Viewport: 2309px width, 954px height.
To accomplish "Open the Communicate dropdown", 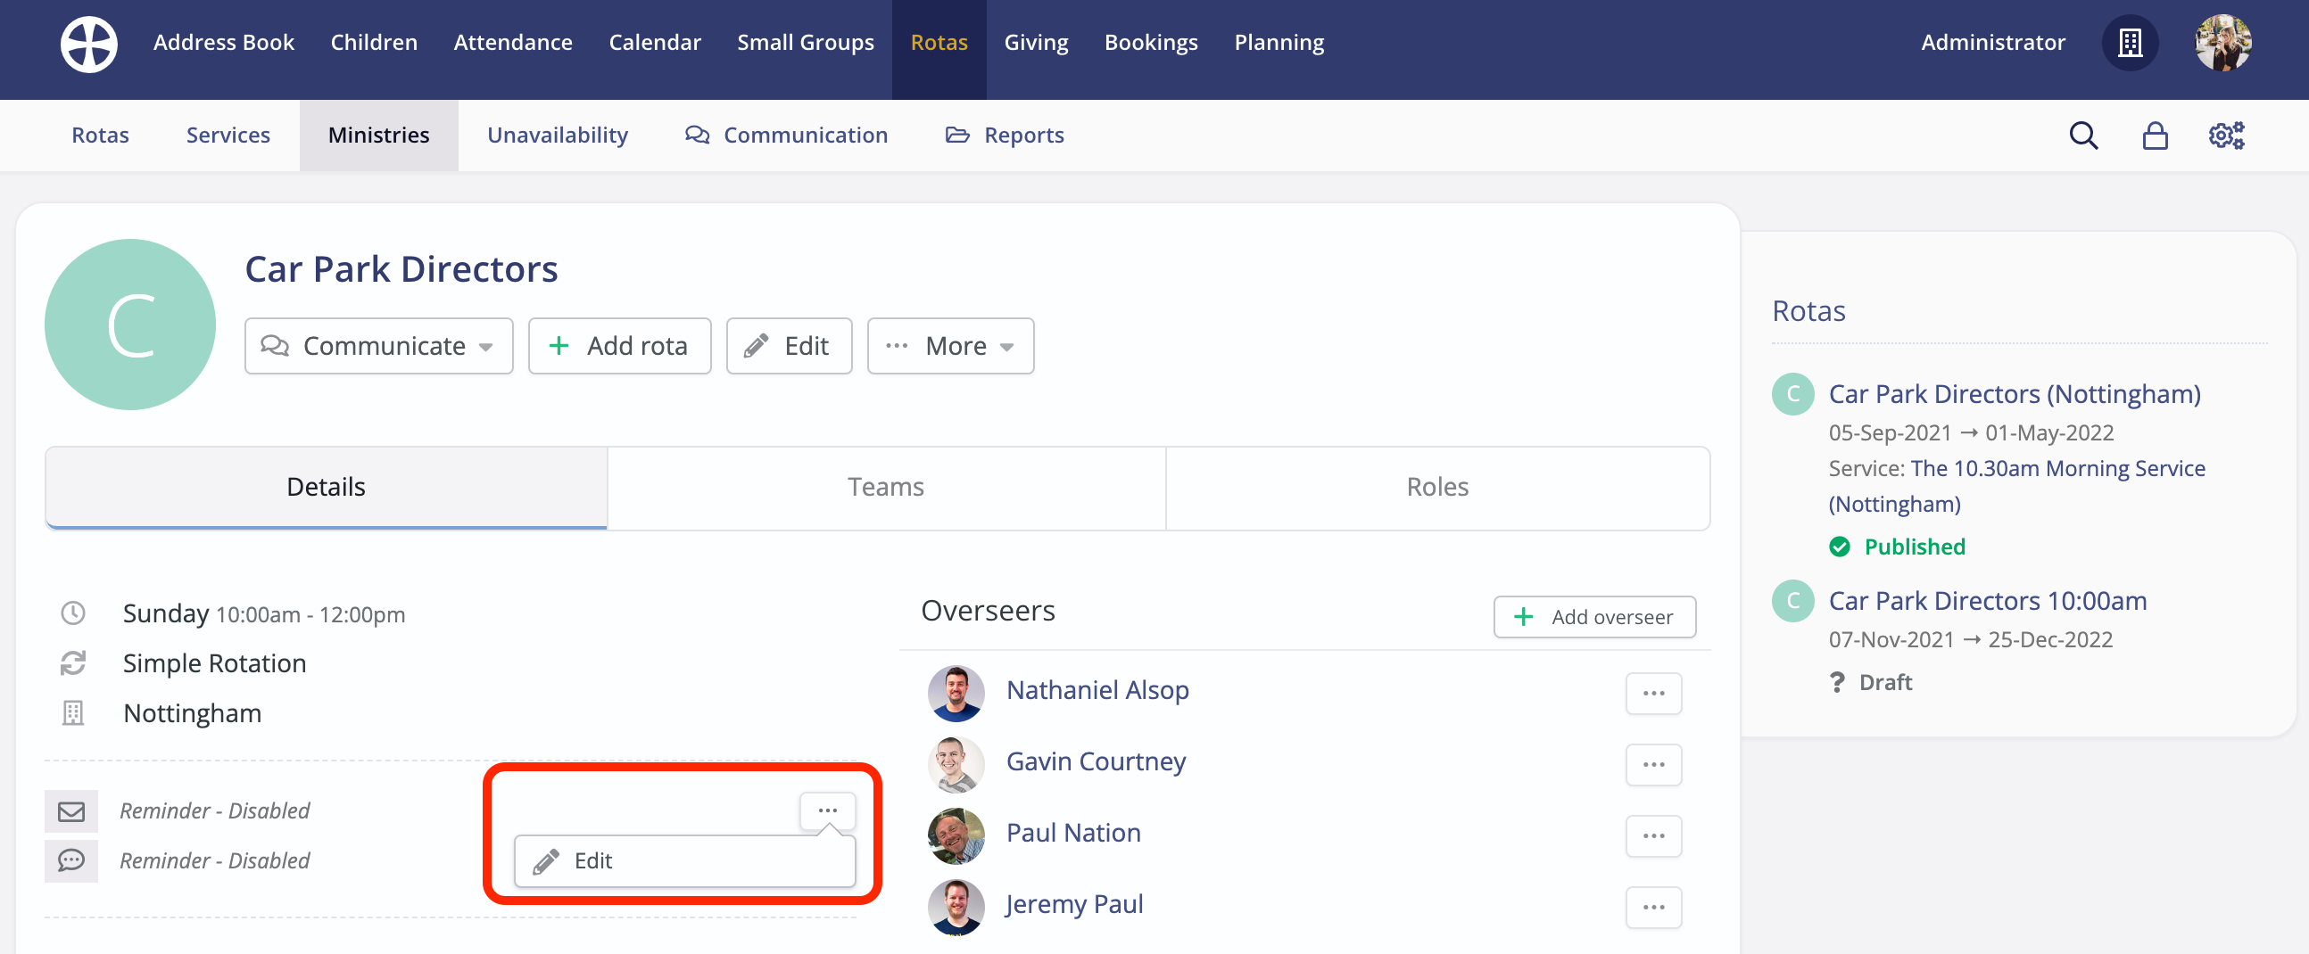I will (377, 346).
